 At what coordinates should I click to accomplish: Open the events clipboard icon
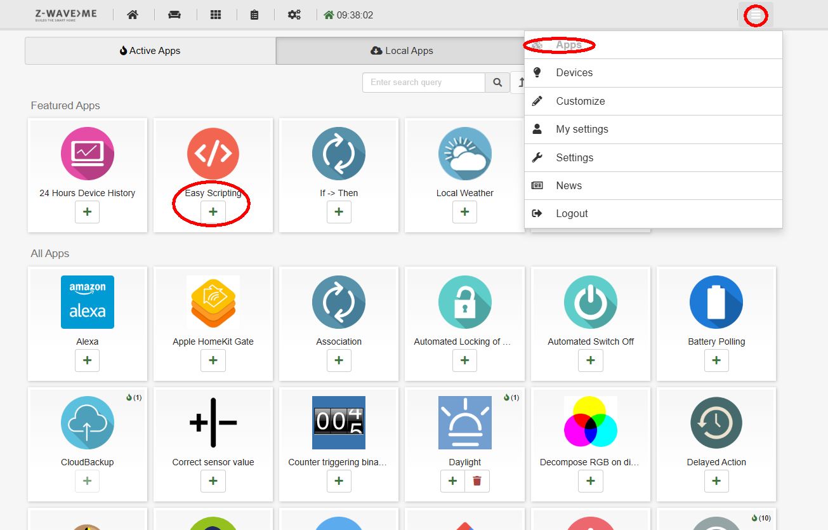tap(254, 15)
